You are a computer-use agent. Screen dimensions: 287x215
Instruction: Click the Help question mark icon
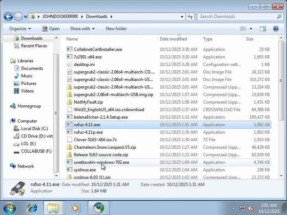pos(276,29)
